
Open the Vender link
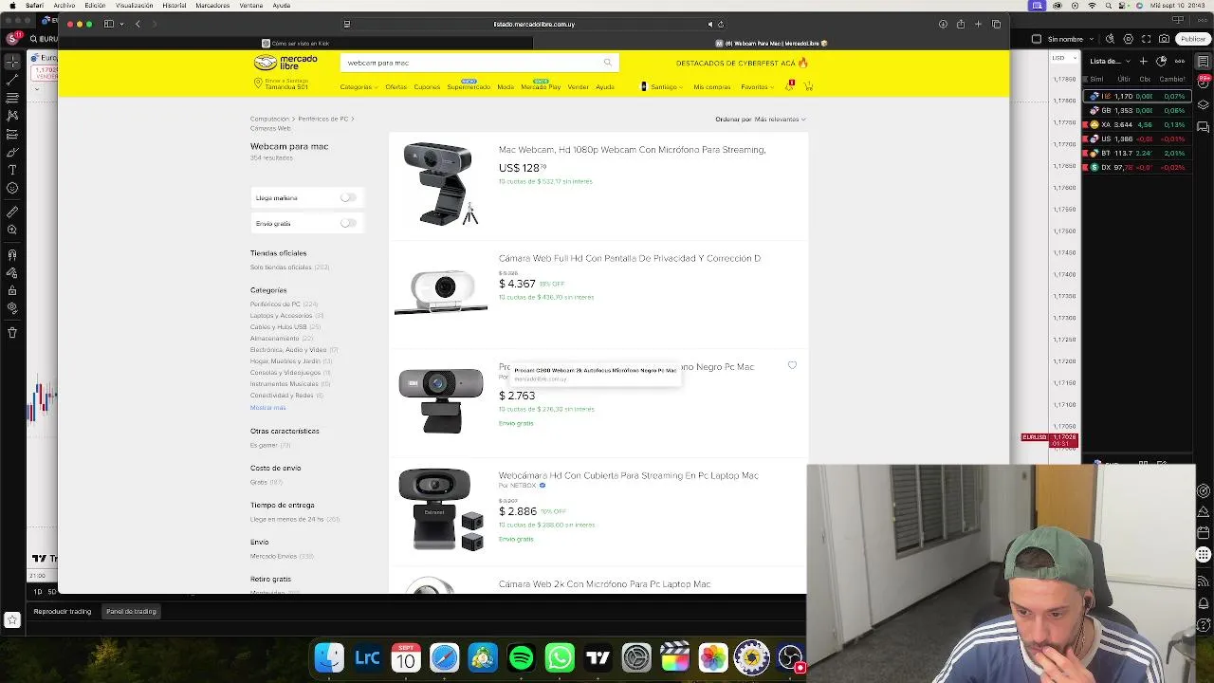coord(579,87)
